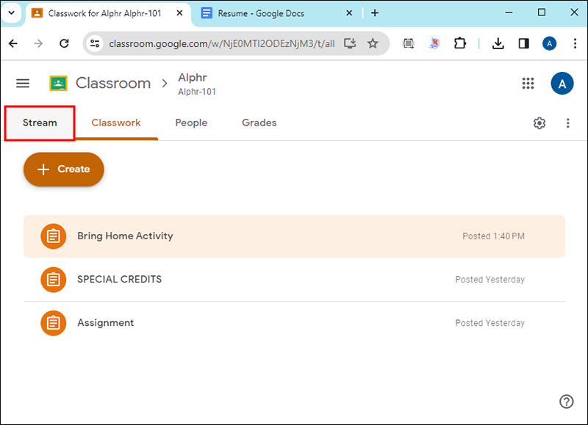The width and height of the screenshot is (588, 425).
Task: Toggle the Chrome side panel
Action: [523, 44]
